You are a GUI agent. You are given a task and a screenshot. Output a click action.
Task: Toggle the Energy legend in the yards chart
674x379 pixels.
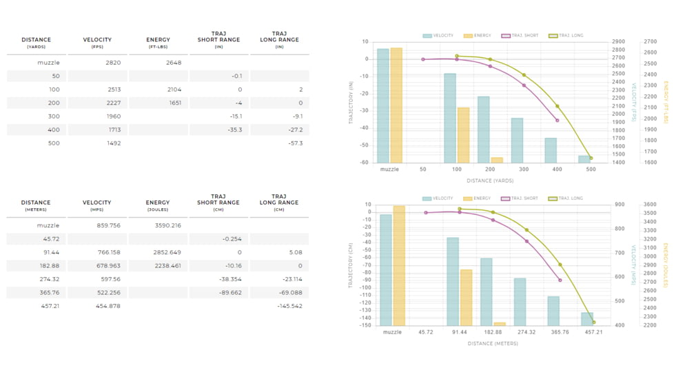coord(478,35)
